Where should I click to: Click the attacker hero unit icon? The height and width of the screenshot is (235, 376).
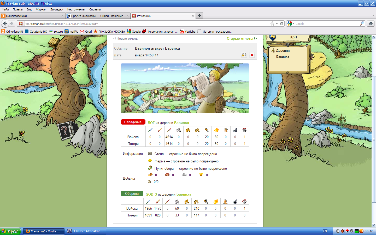[x=244, y=130]
